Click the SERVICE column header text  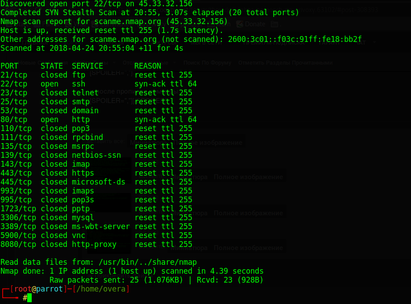tap(87, 66)
